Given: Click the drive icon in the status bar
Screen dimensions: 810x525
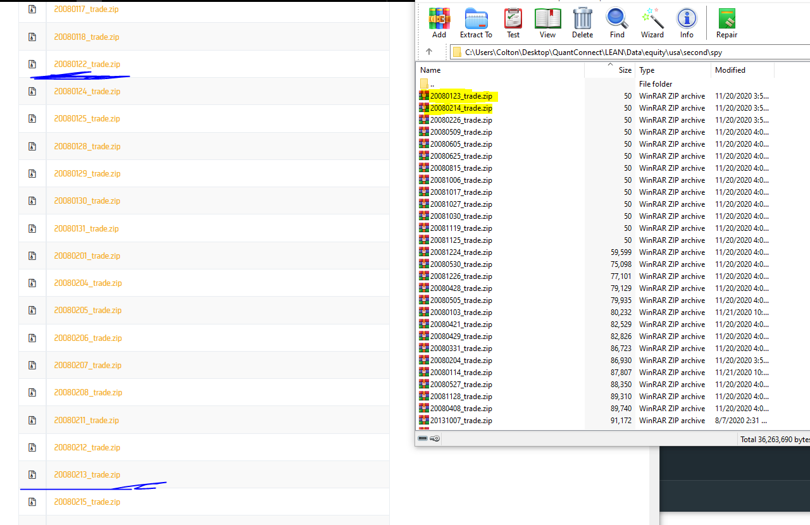Looking at the screenshot, I should pos(423,438).
